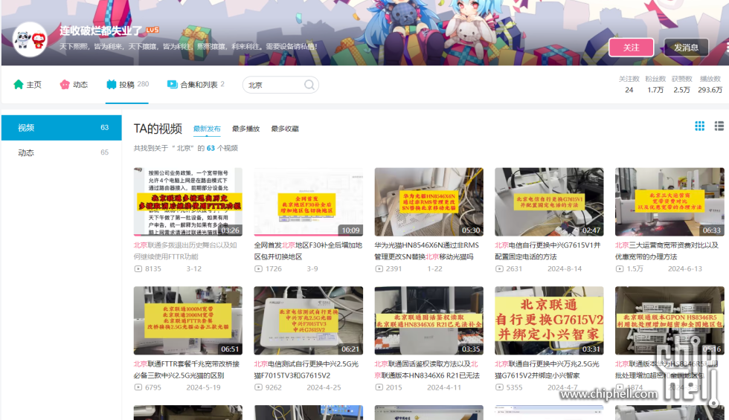Viewport: 729px width, 420px height.
Task: Click the search magnifier icon
Action: pos(309,85)
